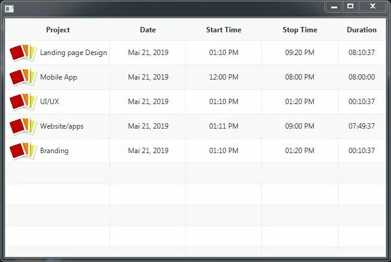391x262 pixels.
Task: Sort by the Date column header
Action: (x=148, y=30)
